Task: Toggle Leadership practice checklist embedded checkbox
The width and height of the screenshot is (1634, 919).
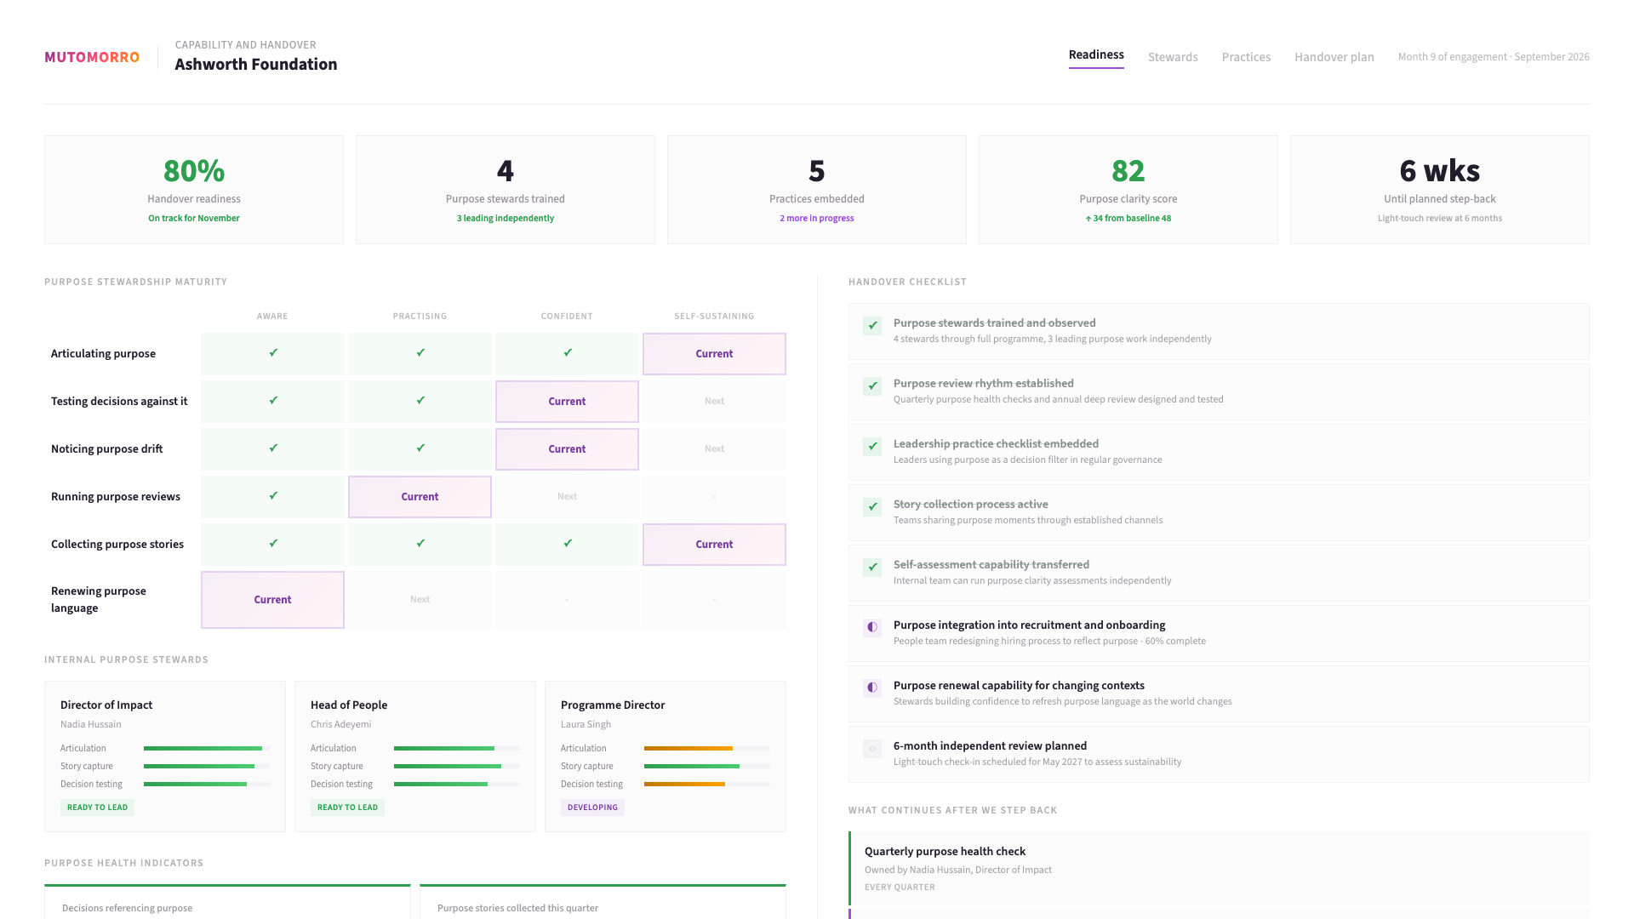Action: coord(872,446)
